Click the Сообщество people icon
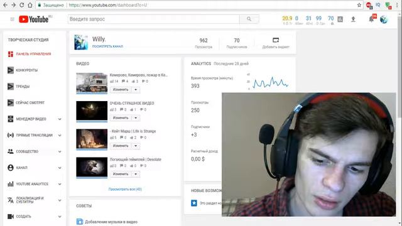The image size is (402, 226). pyautogui.click(x=10, y=151)
